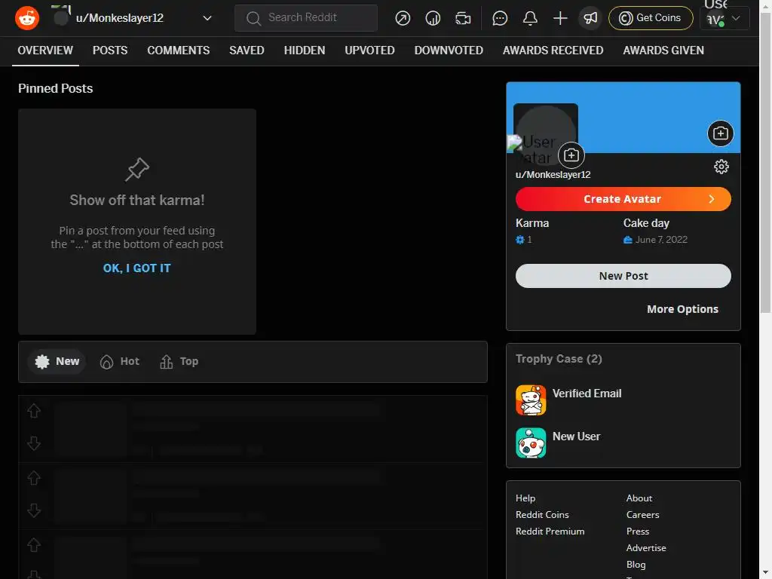This screenshot has height=579, width=772.
Task: Click the chevron on Create Avatar button
Action: pos(712,199)
